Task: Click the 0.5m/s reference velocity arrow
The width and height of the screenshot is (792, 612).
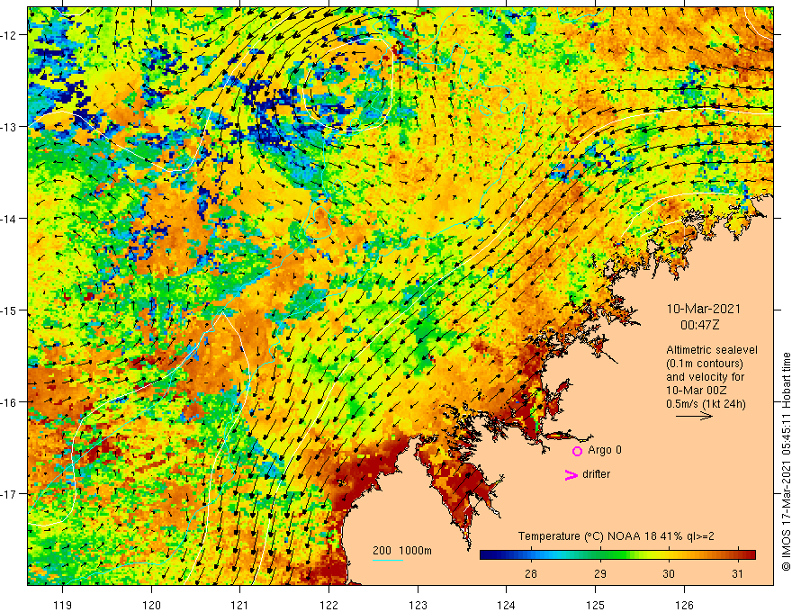Action: pyautogui.click(x=694, y=416)
